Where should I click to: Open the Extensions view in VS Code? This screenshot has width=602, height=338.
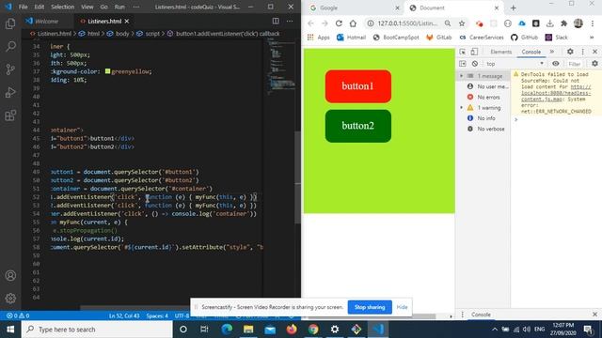[x=10, y=115]
